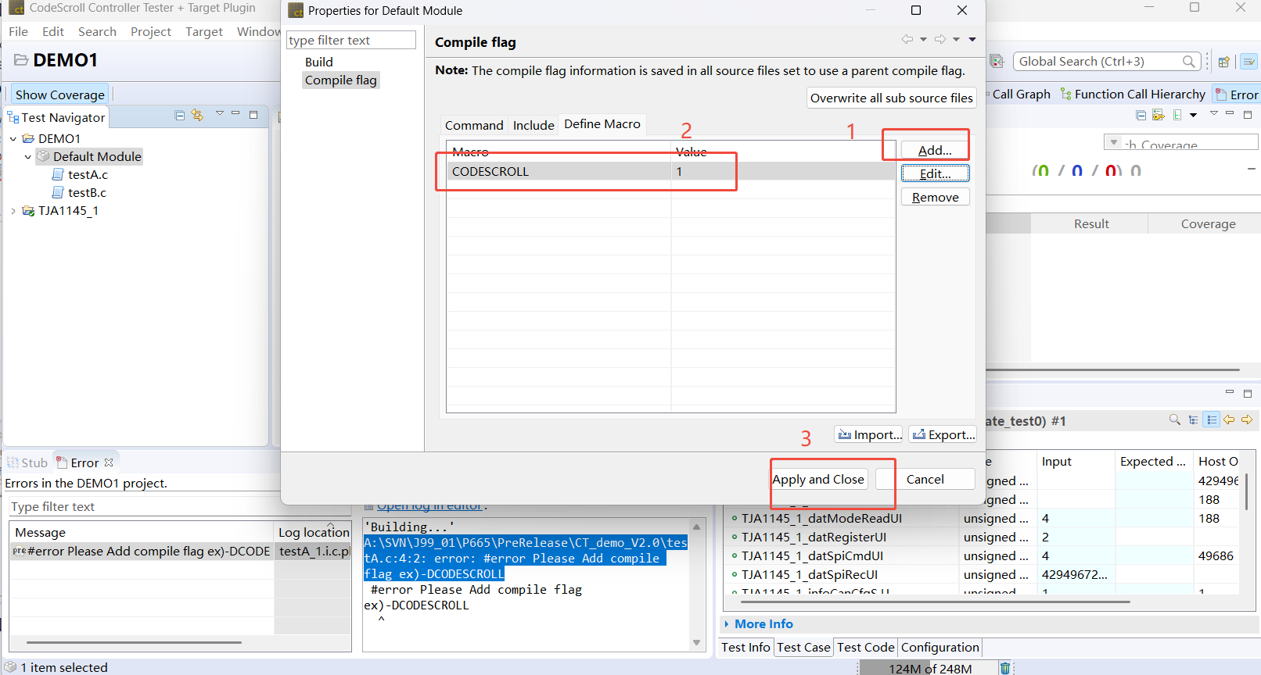Select the Stub view tab
This screenshot has height=675, width=1261.
28,462
